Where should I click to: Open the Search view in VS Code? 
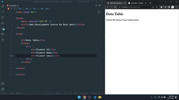[x=3, y=12]
